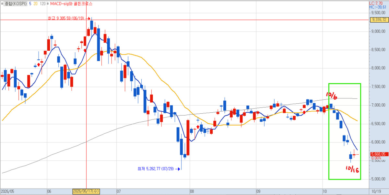
Task: Click the 6,000.00 price axis label
Action: pos(378,142)
